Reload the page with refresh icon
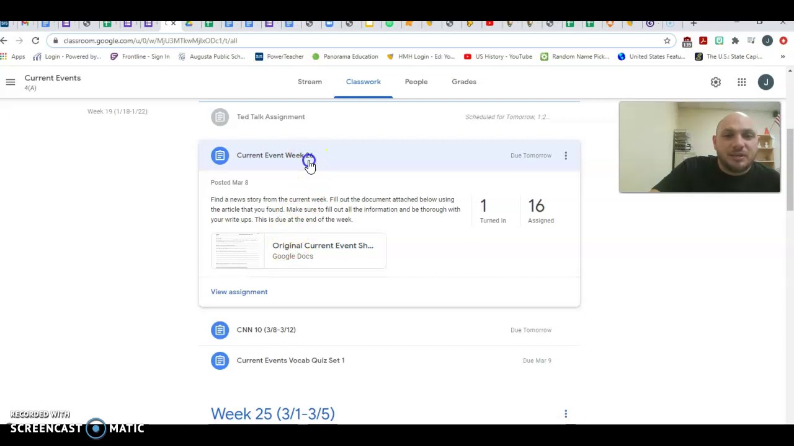 tap(35, 40)
